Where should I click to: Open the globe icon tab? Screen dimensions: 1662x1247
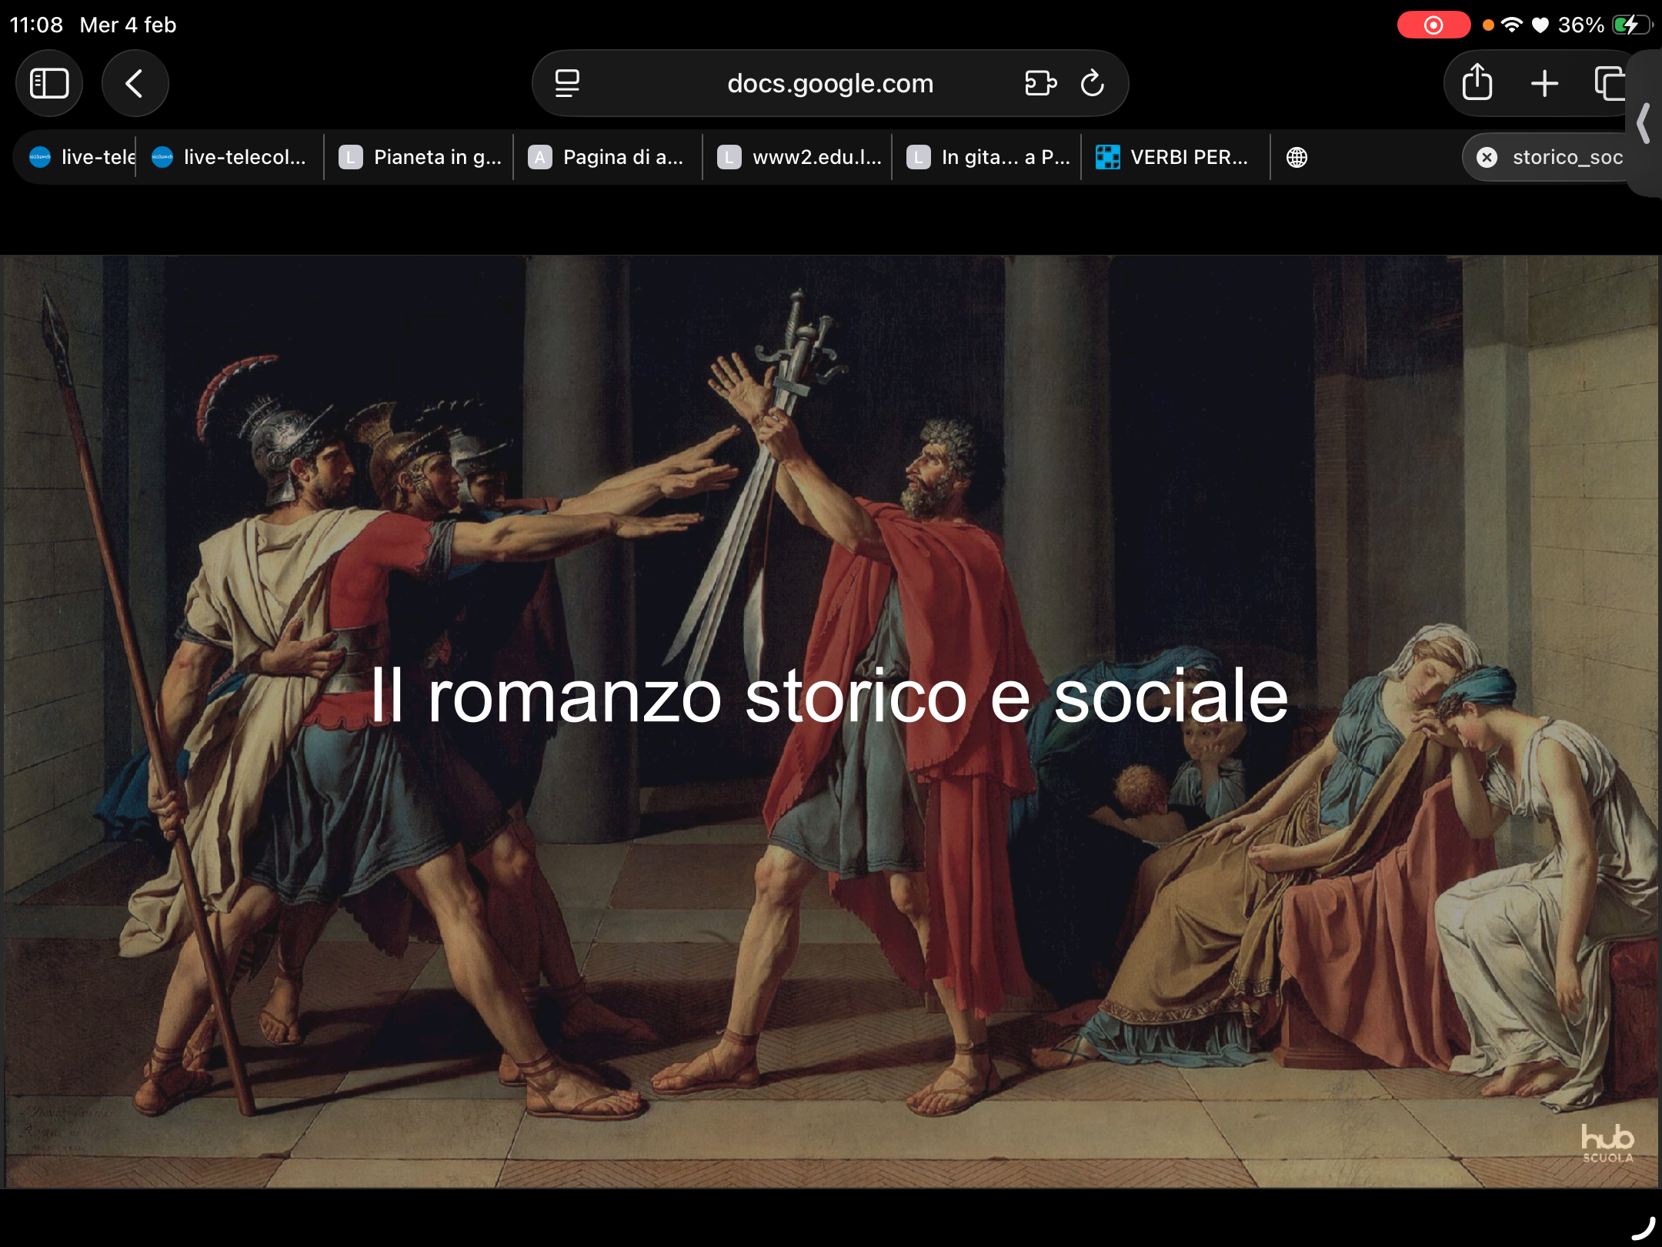tap(1297, 157)
